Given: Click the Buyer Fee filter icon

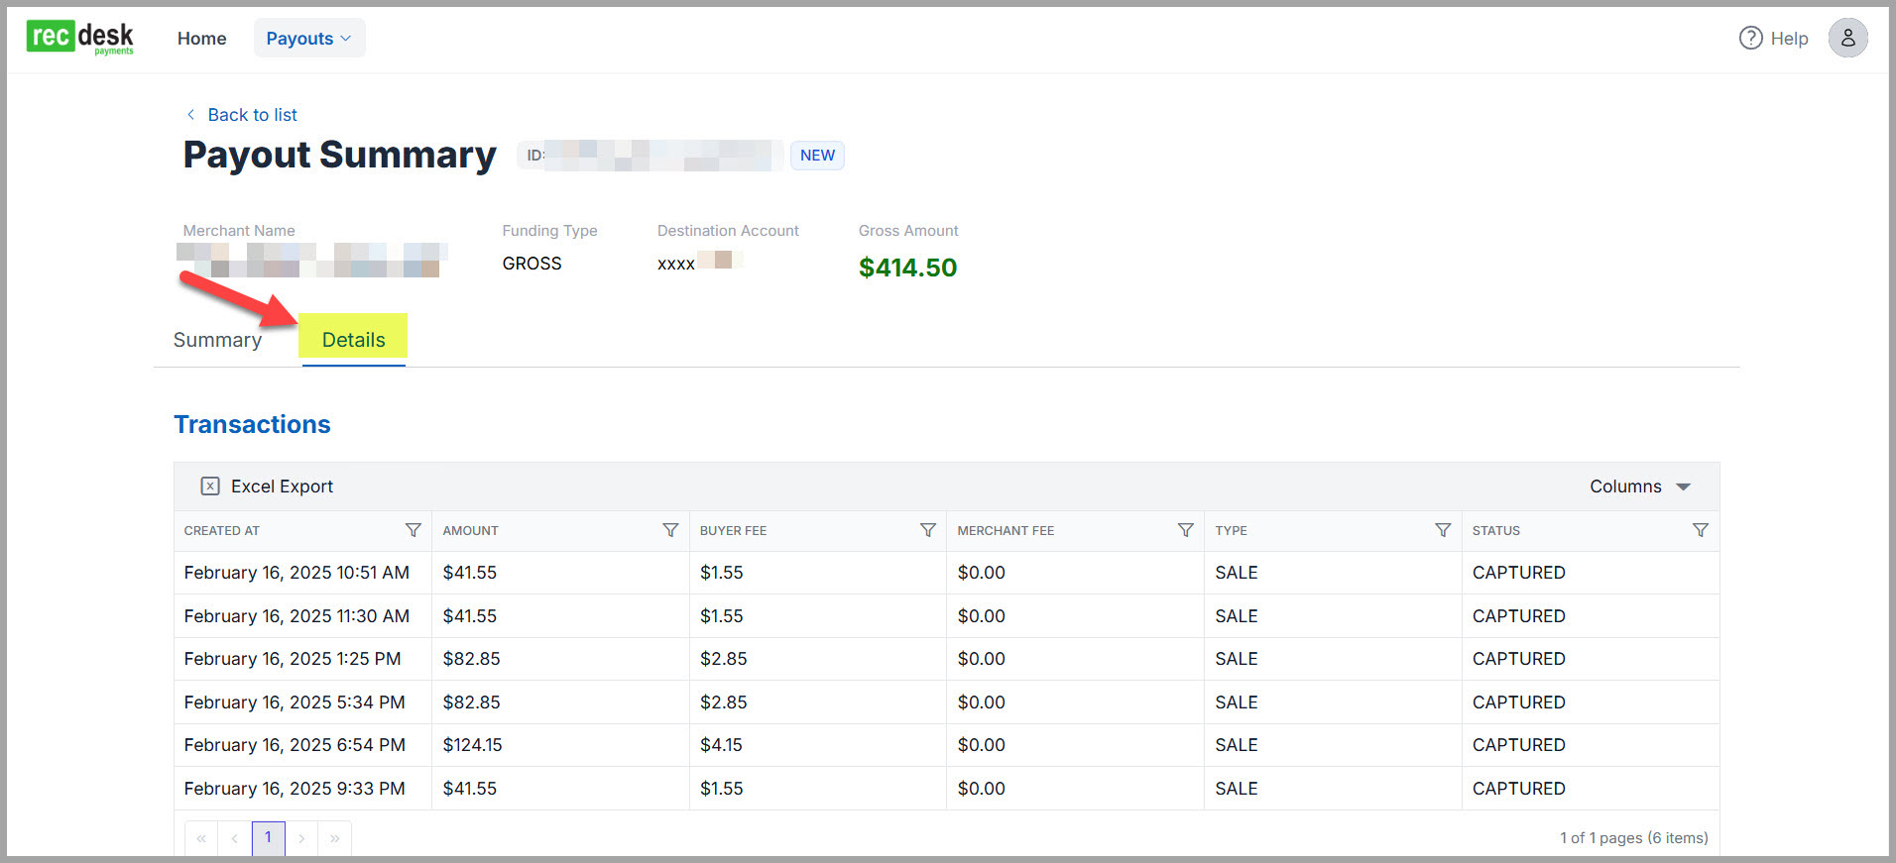Looking at the screenshot, I should 928,530.
